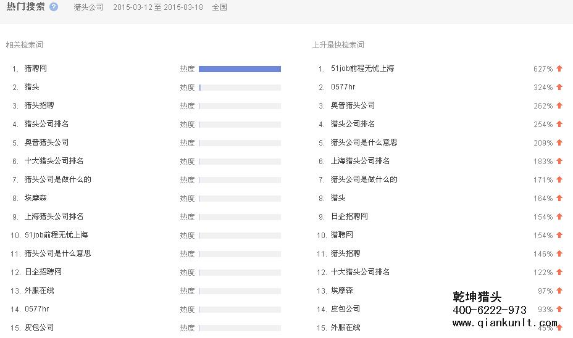Select 奥普猎头公司 in related terms list
The height and width of the screenshot is (338, 573).
(x=47, y=142)
